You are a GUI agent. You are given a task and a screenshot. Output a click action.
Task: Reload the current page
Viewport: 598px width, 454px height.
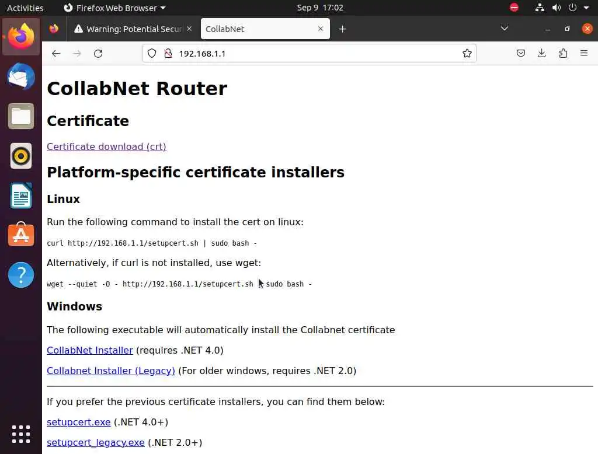98,54
